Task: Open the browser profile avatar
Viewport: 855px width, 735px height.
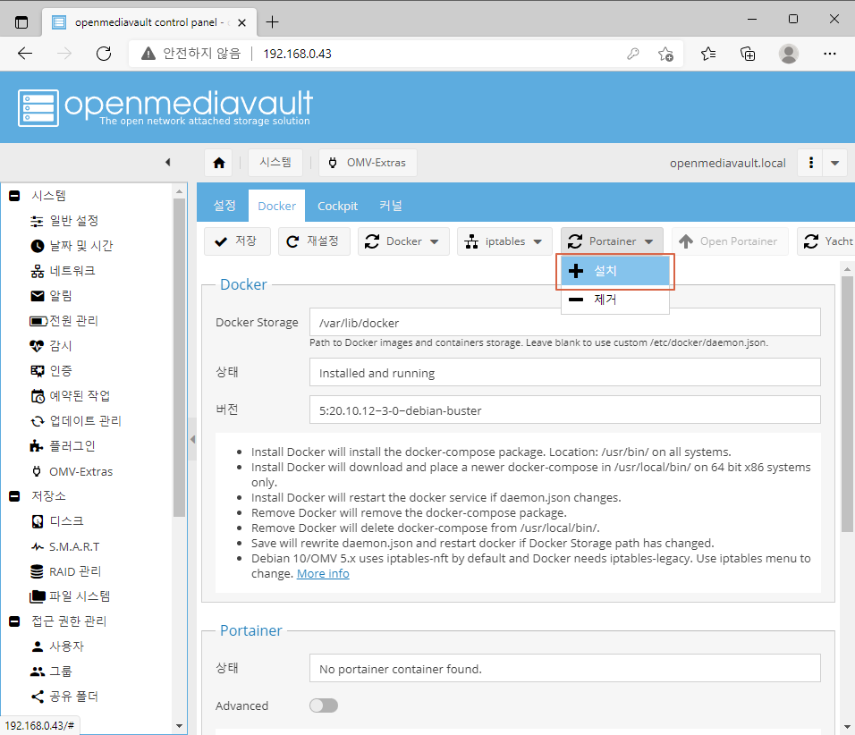Action: click(789, 54)
